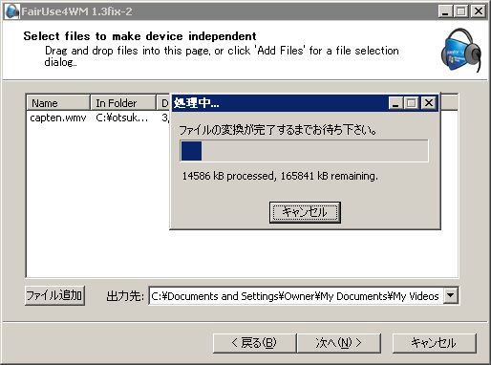Image resolution: width=491 pixels, height=365 pixels.
Task: Click the FairUse4WM title bar app icon
Action: click(x=12, y=12)
